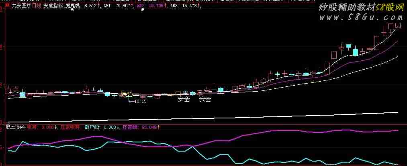Click the red square icon beside 九安医疗

click(7, 5)
